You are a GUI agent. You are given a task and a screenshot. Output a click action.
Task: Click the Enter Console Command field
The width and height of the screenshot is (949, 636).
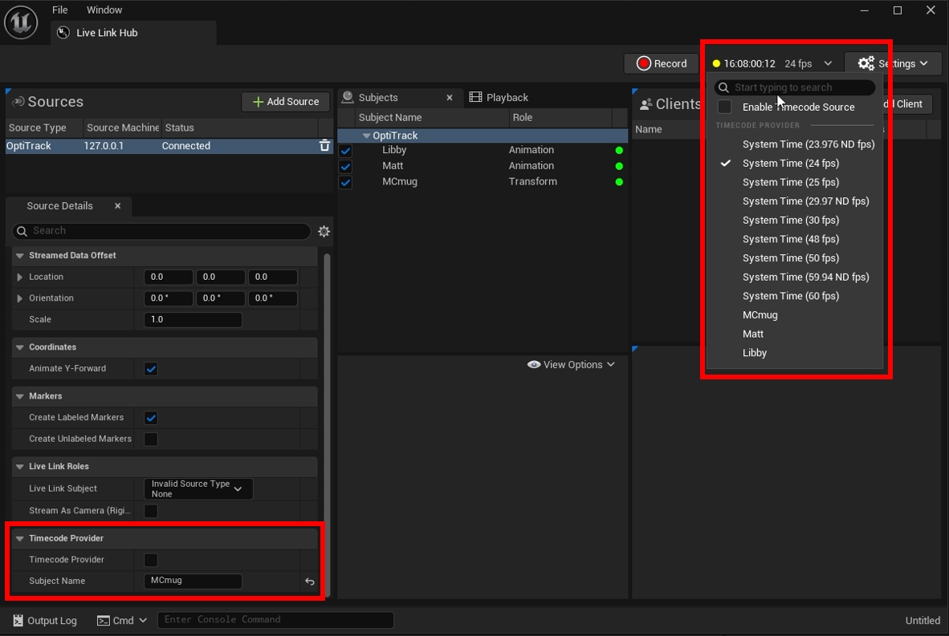click(275, 620)
